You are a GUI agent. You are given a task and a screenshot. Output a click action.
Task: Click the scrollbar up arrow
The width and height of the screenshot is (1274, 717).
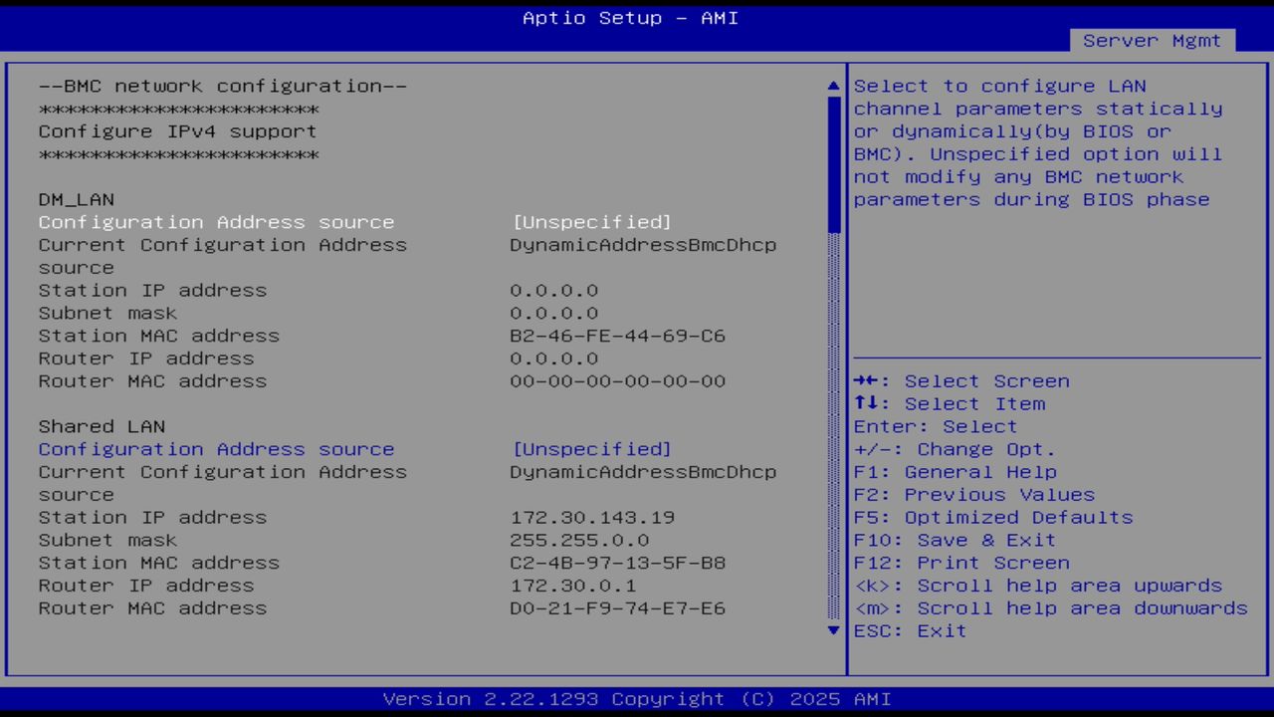click(833, 86)
